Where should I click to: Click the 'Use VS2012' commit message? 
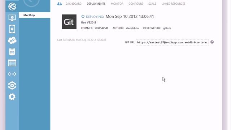(88, 22)
